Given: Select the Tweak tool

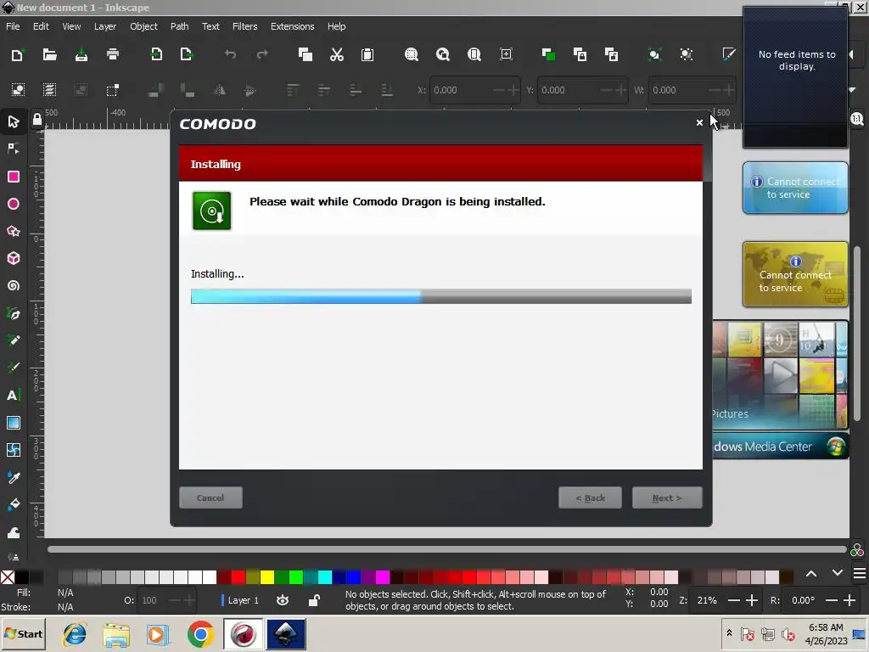Looking at the screenshot, I should click(14, 532).
